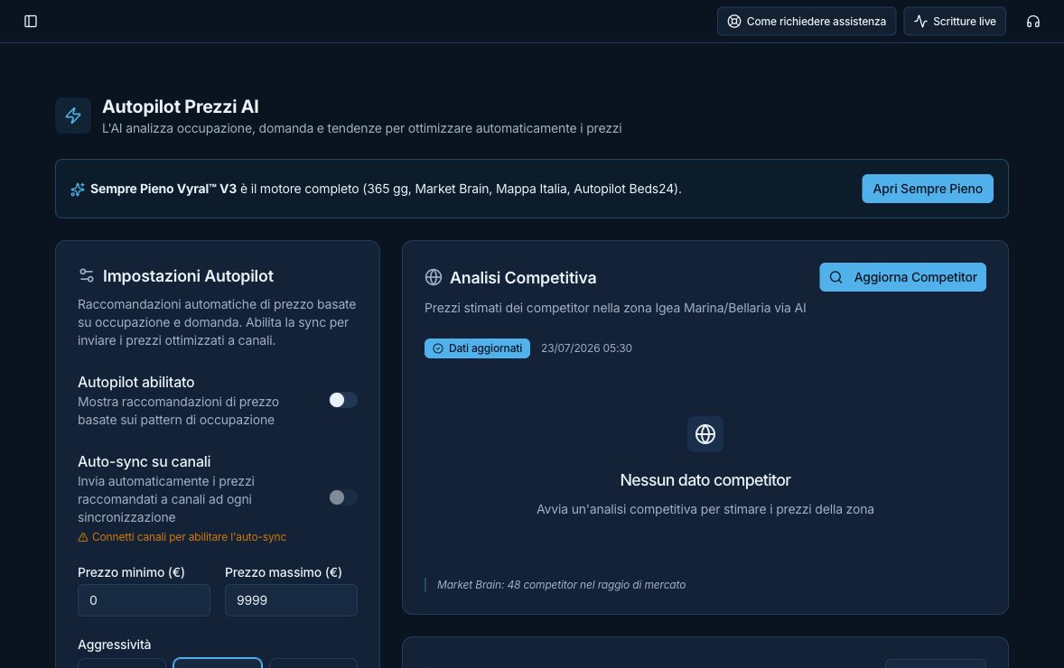Focus the Prezzo massimo input field

point(291,600)
